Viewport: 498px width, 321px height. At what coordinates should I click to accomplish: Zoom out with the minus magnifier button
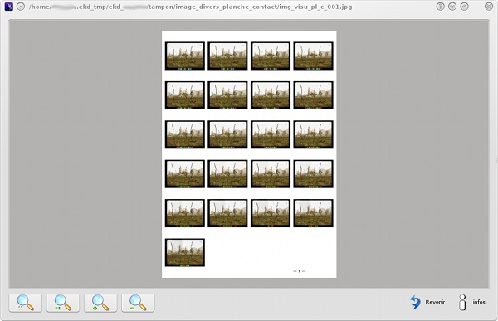(x=138, y=303)
